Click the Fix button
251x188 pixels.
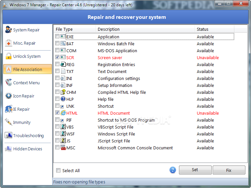pyautogui.click(x=229, y=170)
